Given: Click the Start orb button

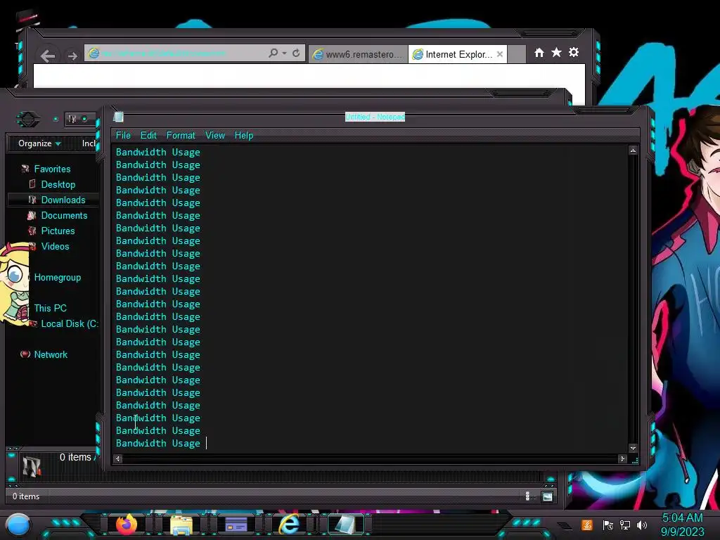Looking at the screenshot, I should 18,525.
